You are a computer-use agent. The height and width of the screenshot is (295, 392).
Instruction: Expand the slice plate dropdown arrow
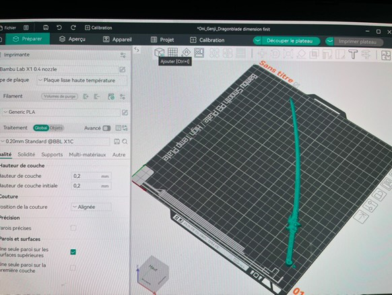(x=257, y=40)
